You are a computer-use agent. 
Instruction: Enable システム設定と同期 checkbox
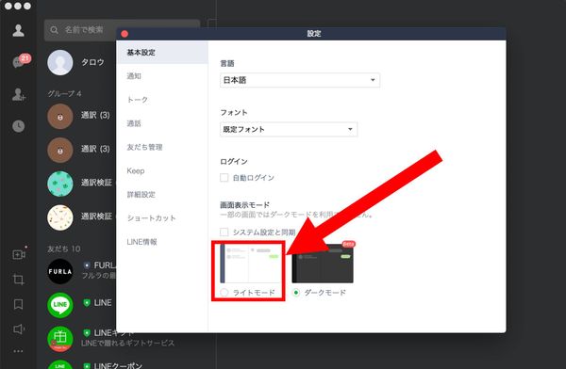tap(225, 233)
